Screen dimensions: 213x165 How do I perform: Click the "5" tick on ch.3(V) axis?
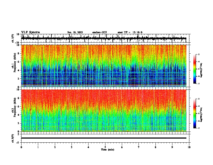pyautogui.click(x=19, y=134)
